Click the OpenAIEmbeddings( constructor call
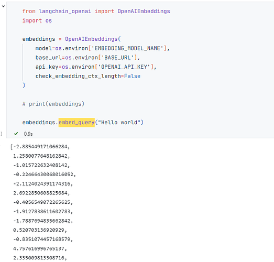Image resolution: width=274 pixels, height=262 pixels. pyautogui.click(x=93, y=39)
